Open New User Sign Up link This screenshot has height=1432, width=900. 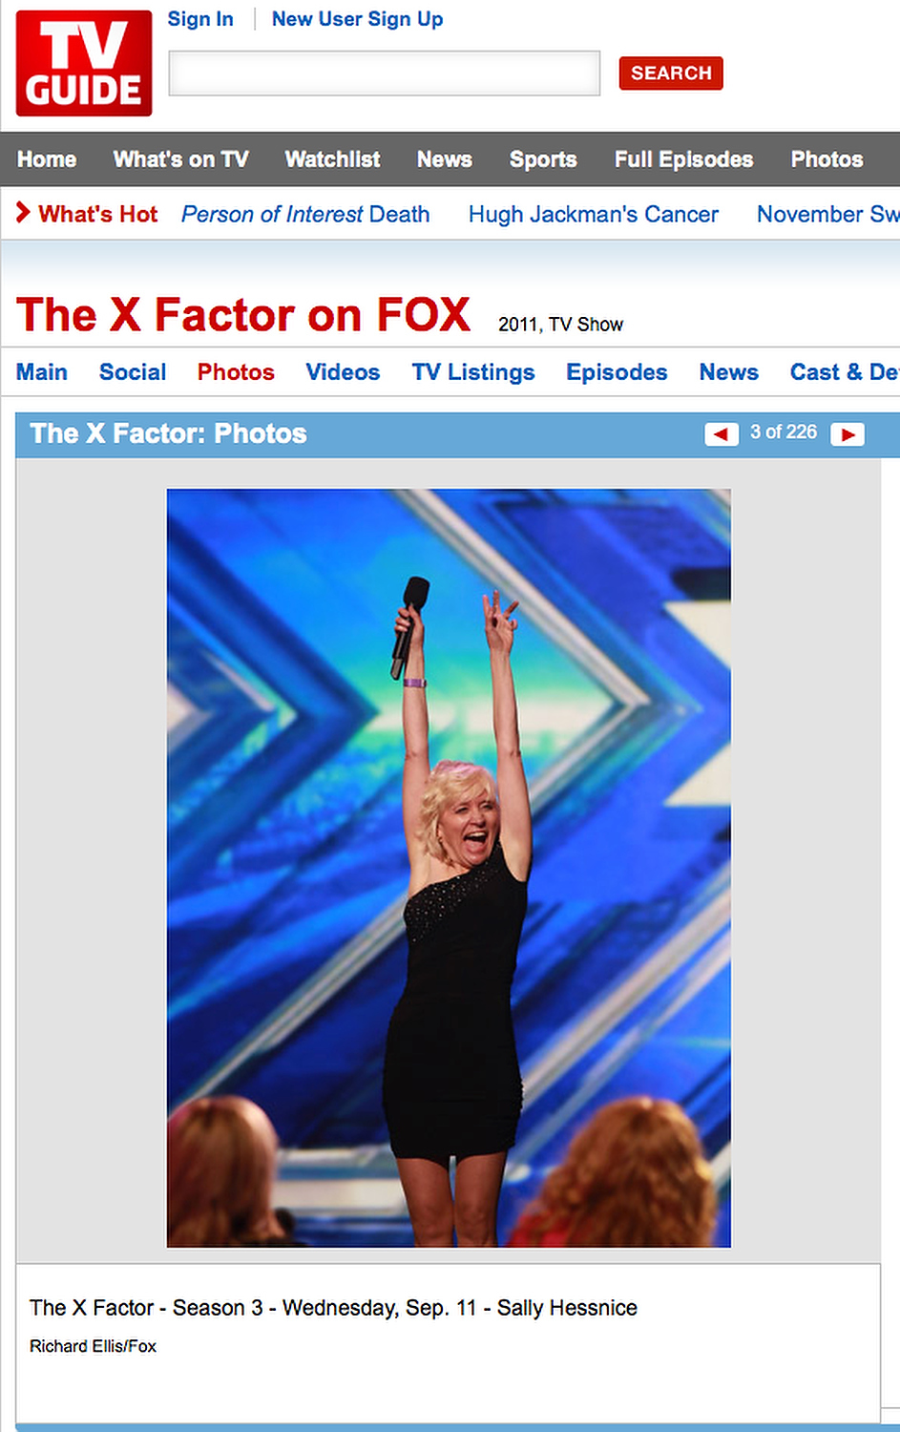(x=357, y=19)
